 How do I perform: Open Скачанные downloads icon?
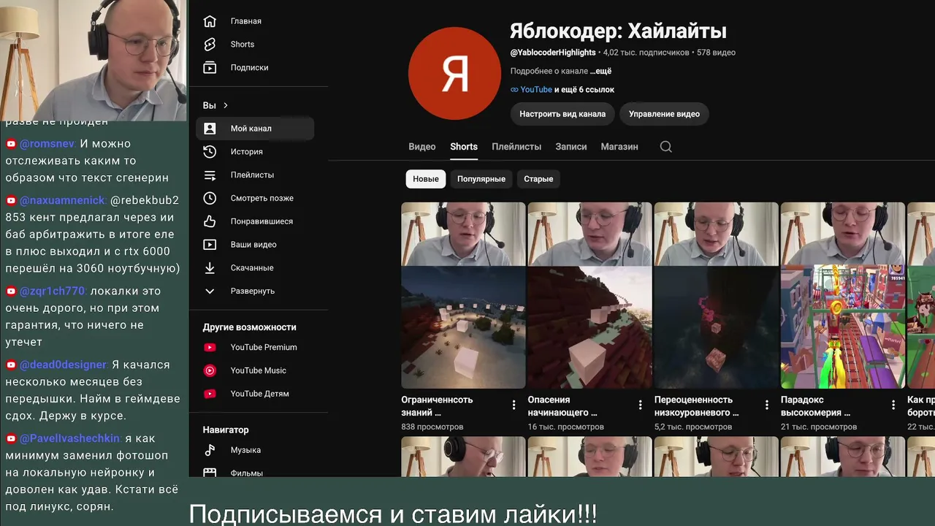pyautogui.click(x=210, y=268)
